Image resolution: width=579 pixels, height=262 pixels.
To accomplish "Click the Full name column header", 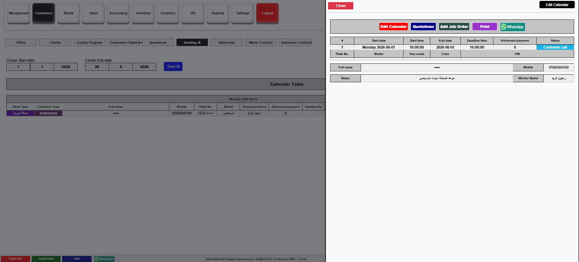I will point(116,107).
